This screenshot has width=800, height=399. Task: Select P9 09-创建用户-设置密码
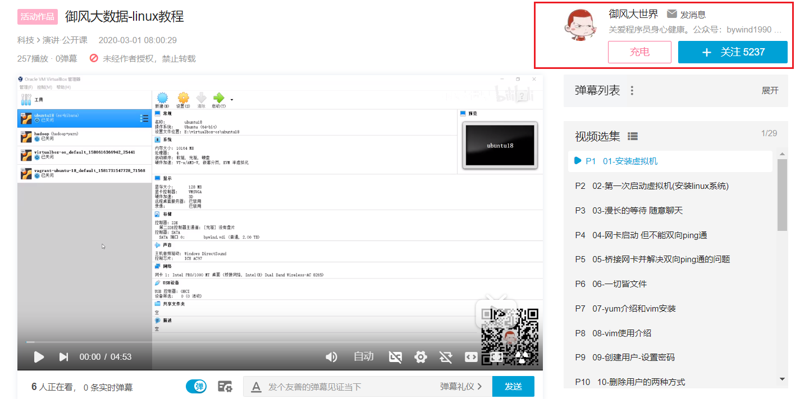tap(670, 357)
